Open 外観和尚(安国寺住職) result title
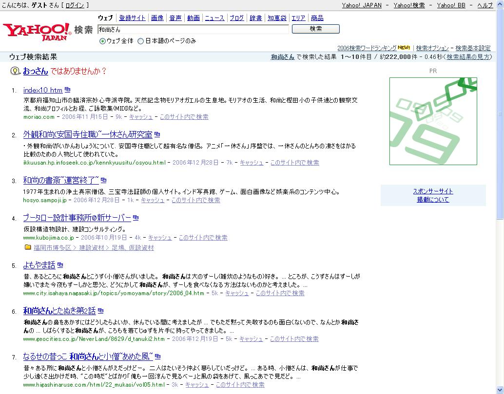This screenshot has width=504, height=394. coord(88,134)
